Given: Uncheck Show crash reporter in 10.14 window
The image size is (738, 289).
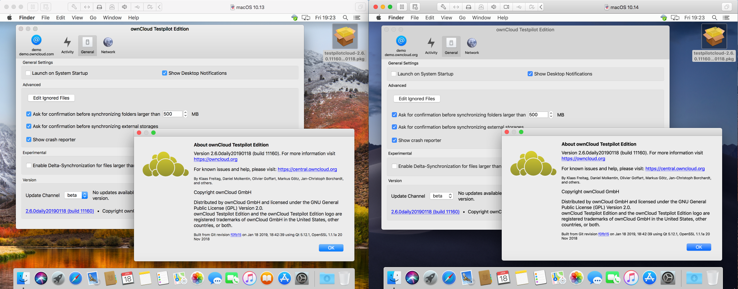Looking at the screenshot, I should (x=394, y=140).
